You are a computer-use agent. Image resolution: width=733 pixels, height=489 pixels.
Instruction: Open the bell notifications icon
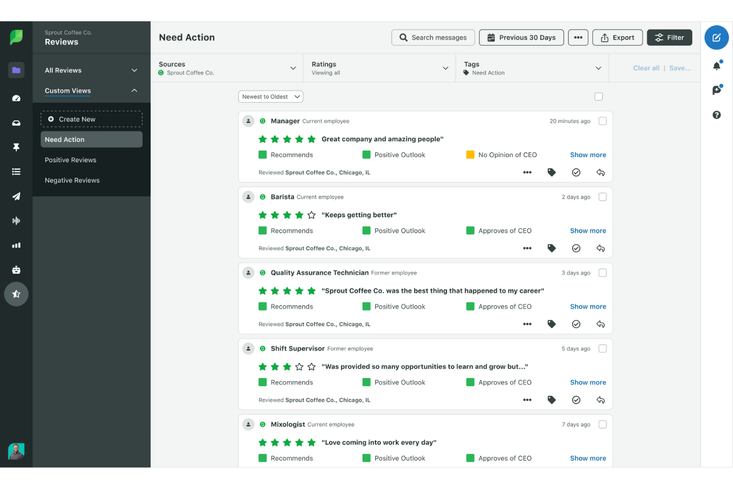717,65
